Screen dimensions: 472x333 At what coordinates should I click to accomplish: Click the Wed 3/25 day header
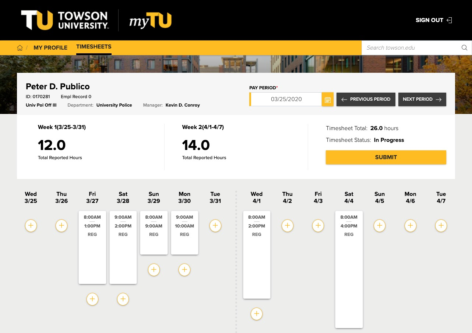[31, 197]
